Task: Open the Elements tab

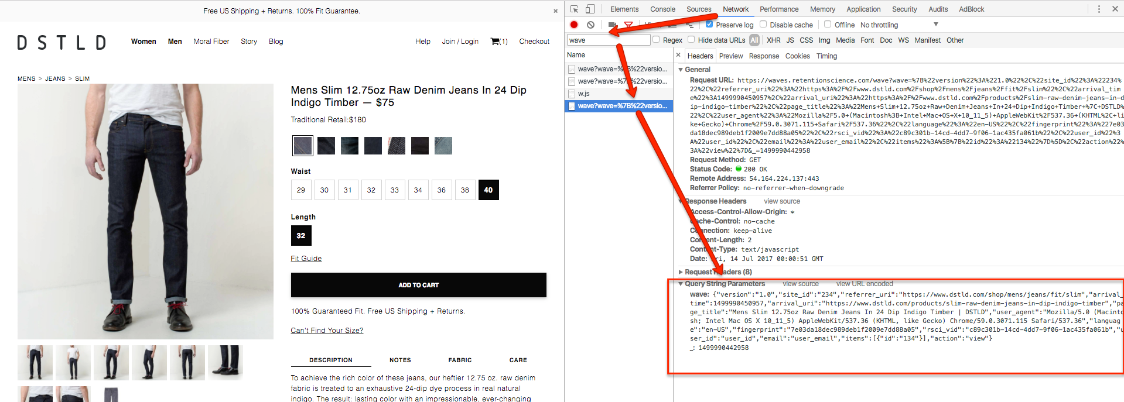Action: [x=624, y=9]
